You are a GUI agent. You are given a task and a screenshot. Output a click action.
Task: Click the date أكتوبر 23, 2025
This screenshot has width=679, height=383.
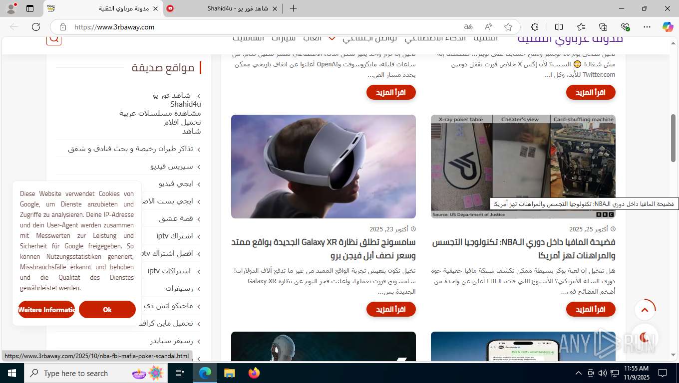tap(388, 229)
